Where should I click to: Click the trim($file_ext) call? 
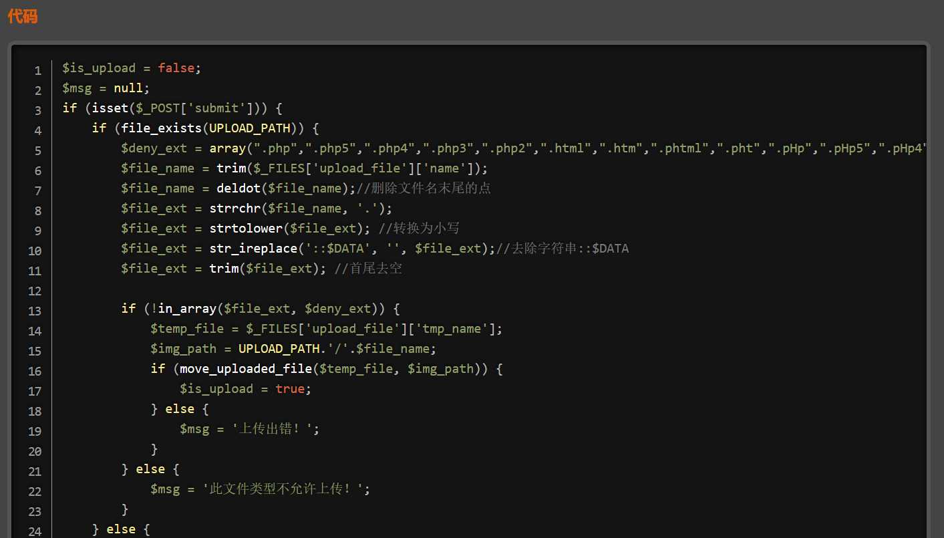[x=265, y=269]
